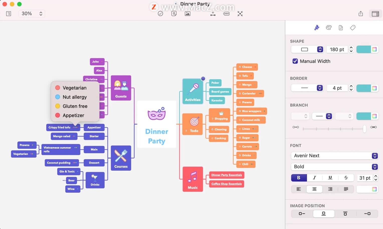383x229 pixels.
Task: Select the cocktail glass Drinks node
Action: (95, 180)
